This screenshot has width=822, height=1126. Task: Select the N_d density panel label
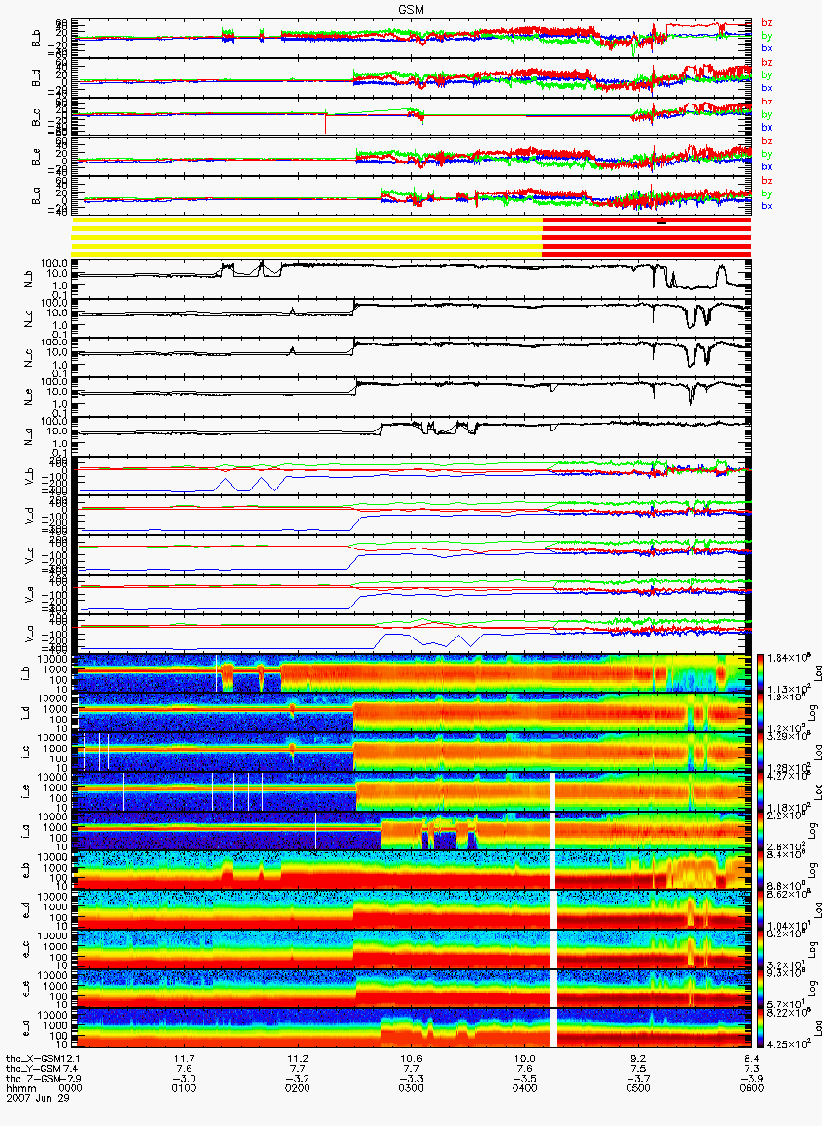(29, 317)
